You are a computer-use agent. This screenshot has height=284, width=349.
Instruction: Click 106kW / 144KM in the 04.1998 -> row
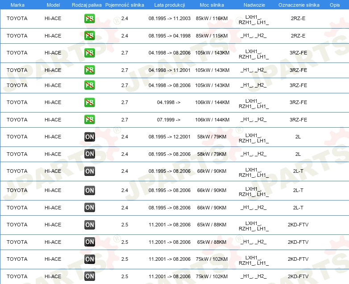tap(212, 102)
